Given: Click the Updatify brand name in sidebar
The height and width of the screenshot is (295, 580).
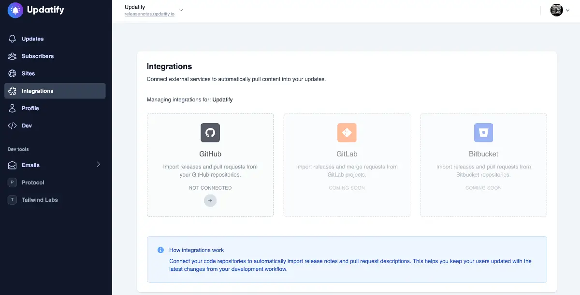Looking at the screenshot, I should 45,10.
